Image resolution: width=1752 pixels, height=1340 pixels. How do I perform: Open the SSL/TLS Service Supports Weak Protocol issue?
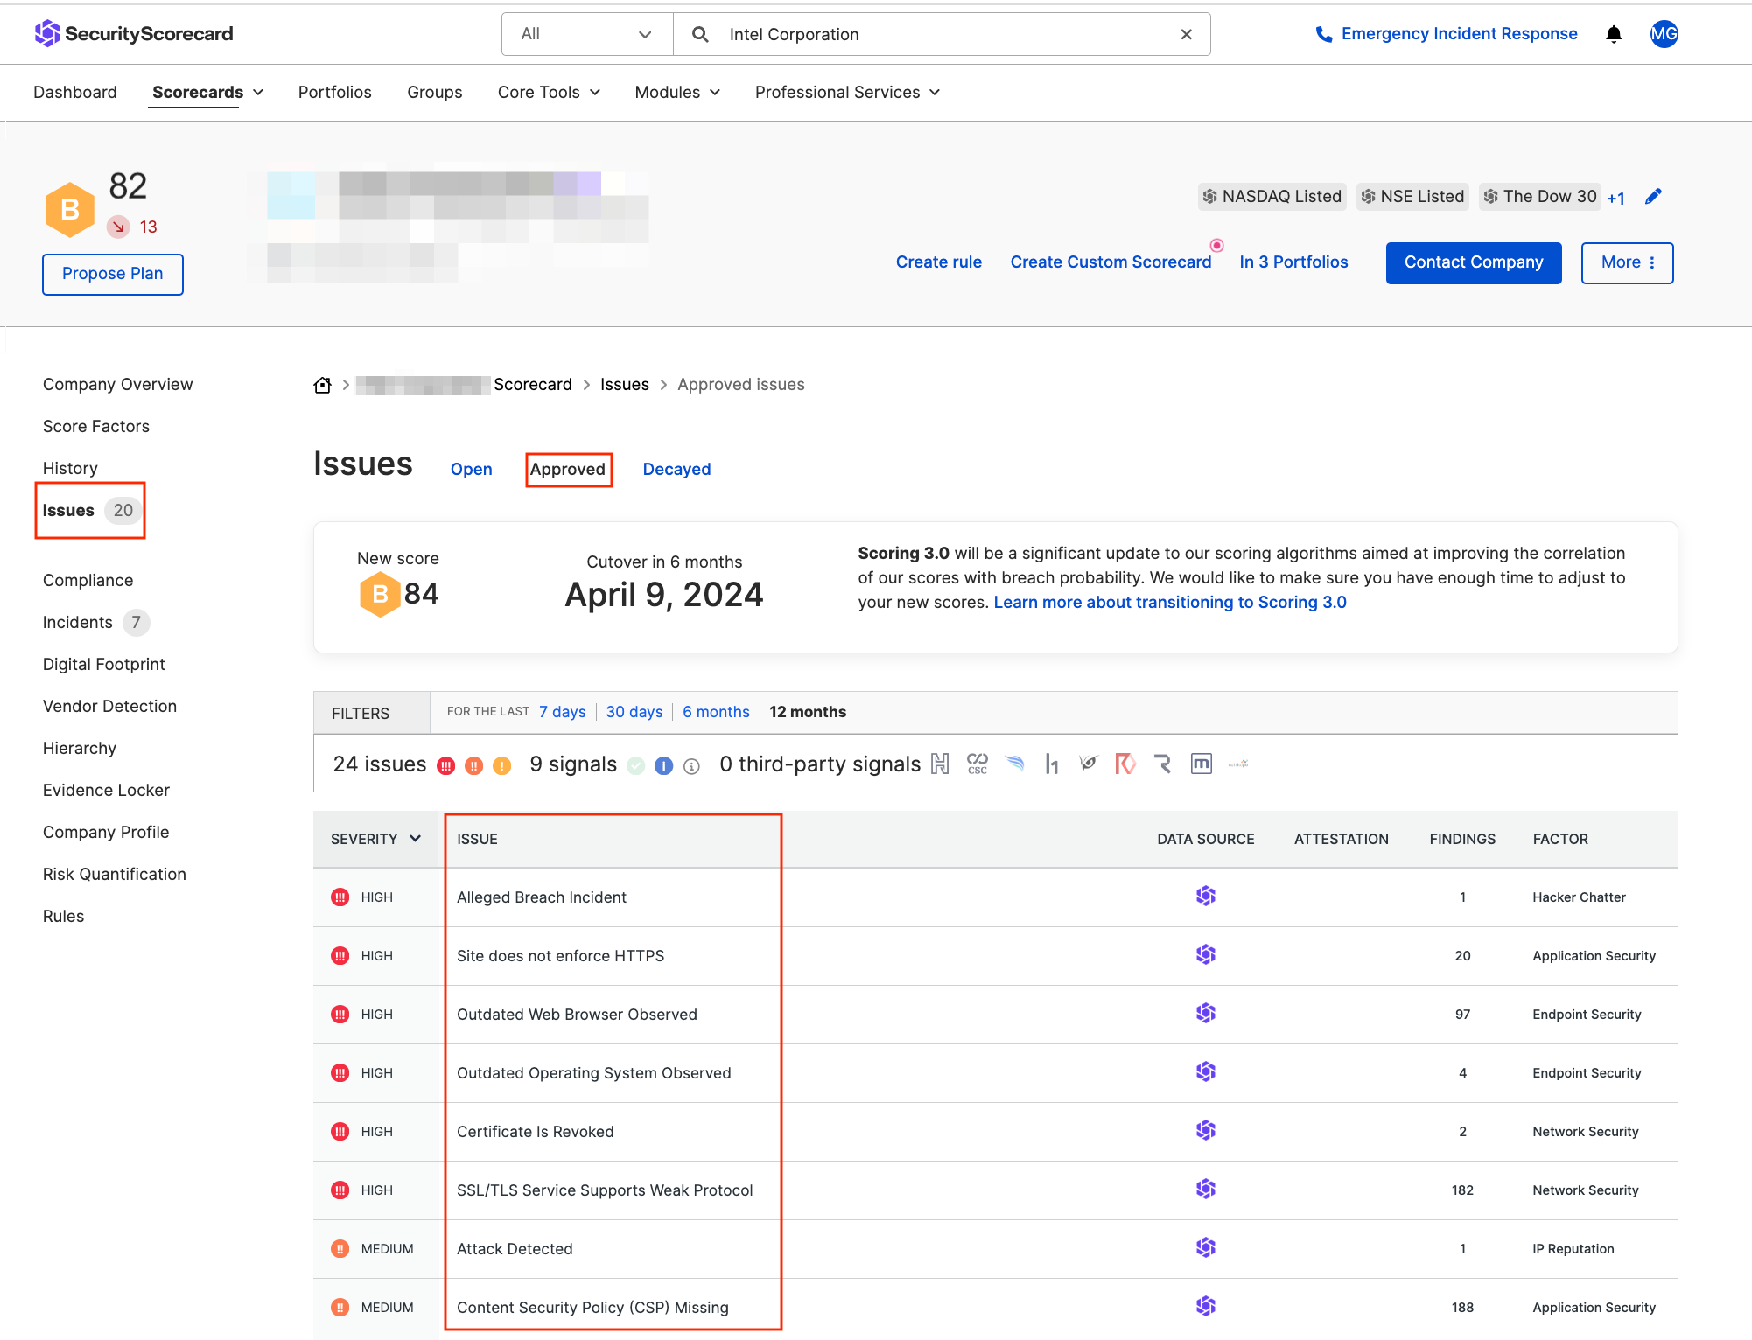(x=605, y=1190)
